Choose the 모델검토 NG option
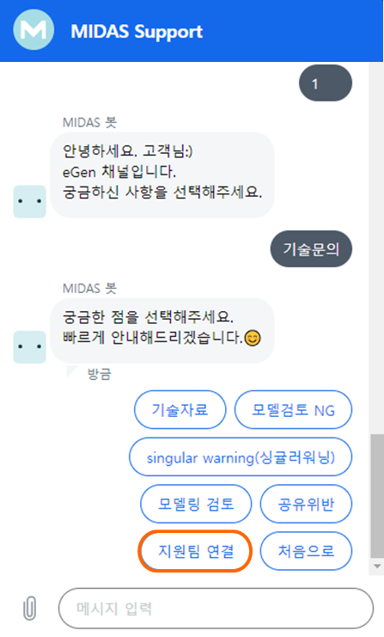The image size is (384, 637). point(293,409)
